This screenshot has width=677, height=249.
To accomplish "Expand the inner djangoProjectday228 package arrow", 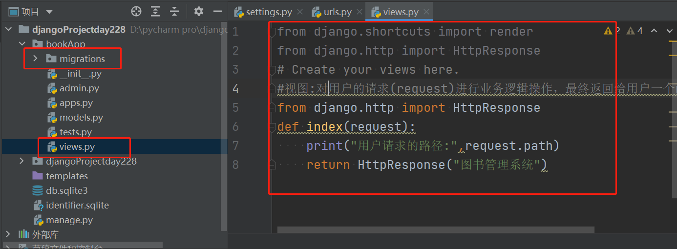I will tap(21, 161).
